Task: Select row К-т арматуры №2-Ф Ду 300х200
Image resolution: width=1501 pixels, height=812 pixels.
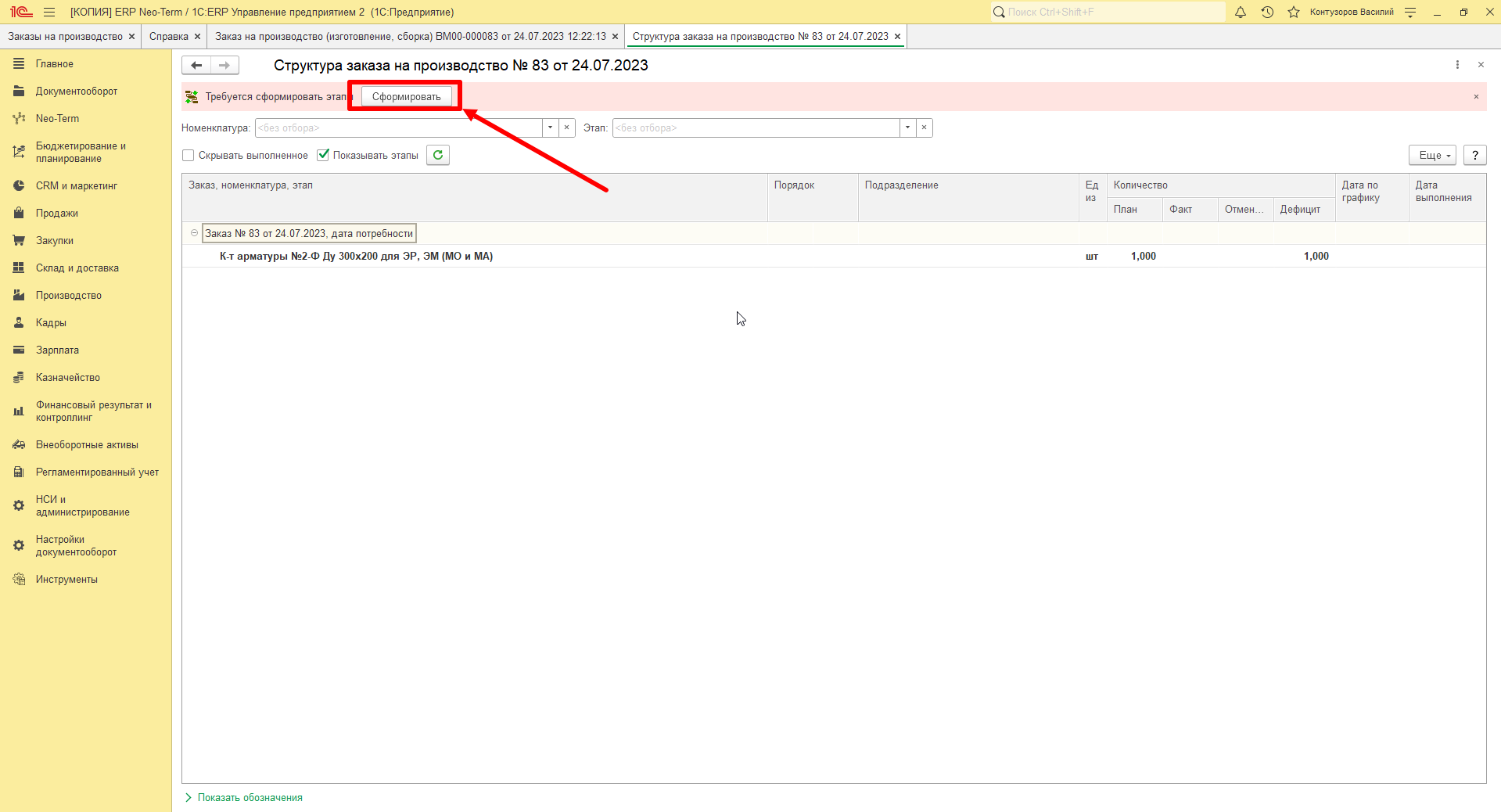Action: point(834,256)
